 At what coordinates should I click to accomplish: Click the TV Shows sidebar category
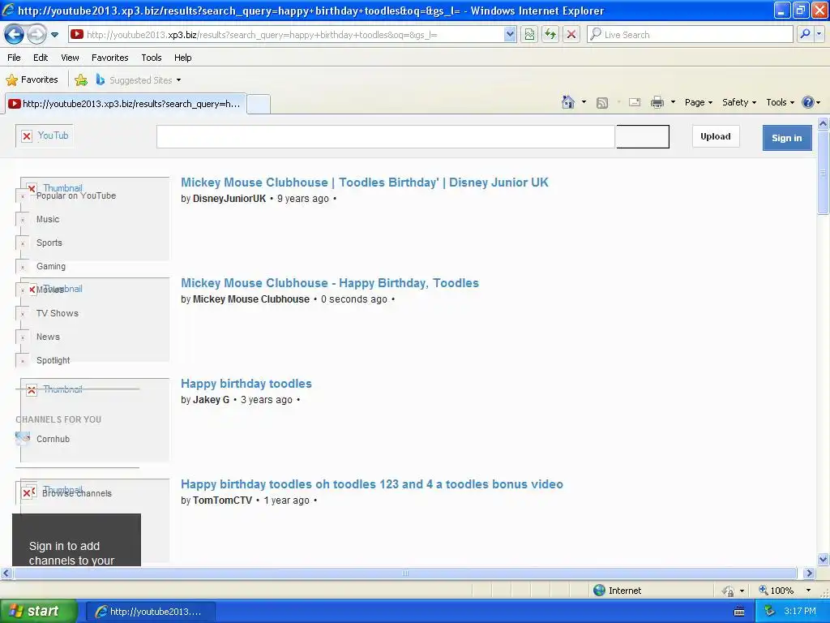click(58, 314)
